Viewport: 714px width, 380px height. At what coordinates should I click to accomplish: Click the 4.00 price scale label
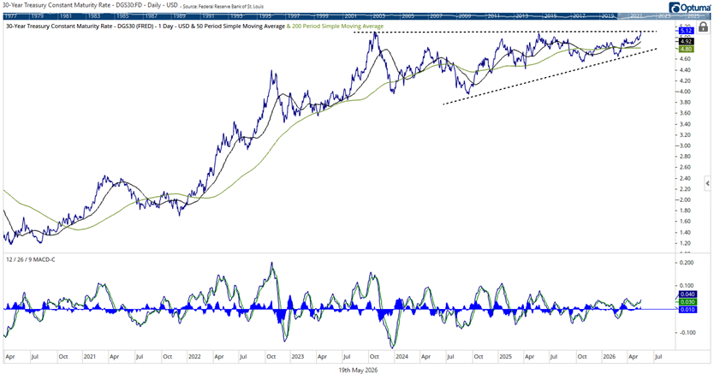[685, 92]
